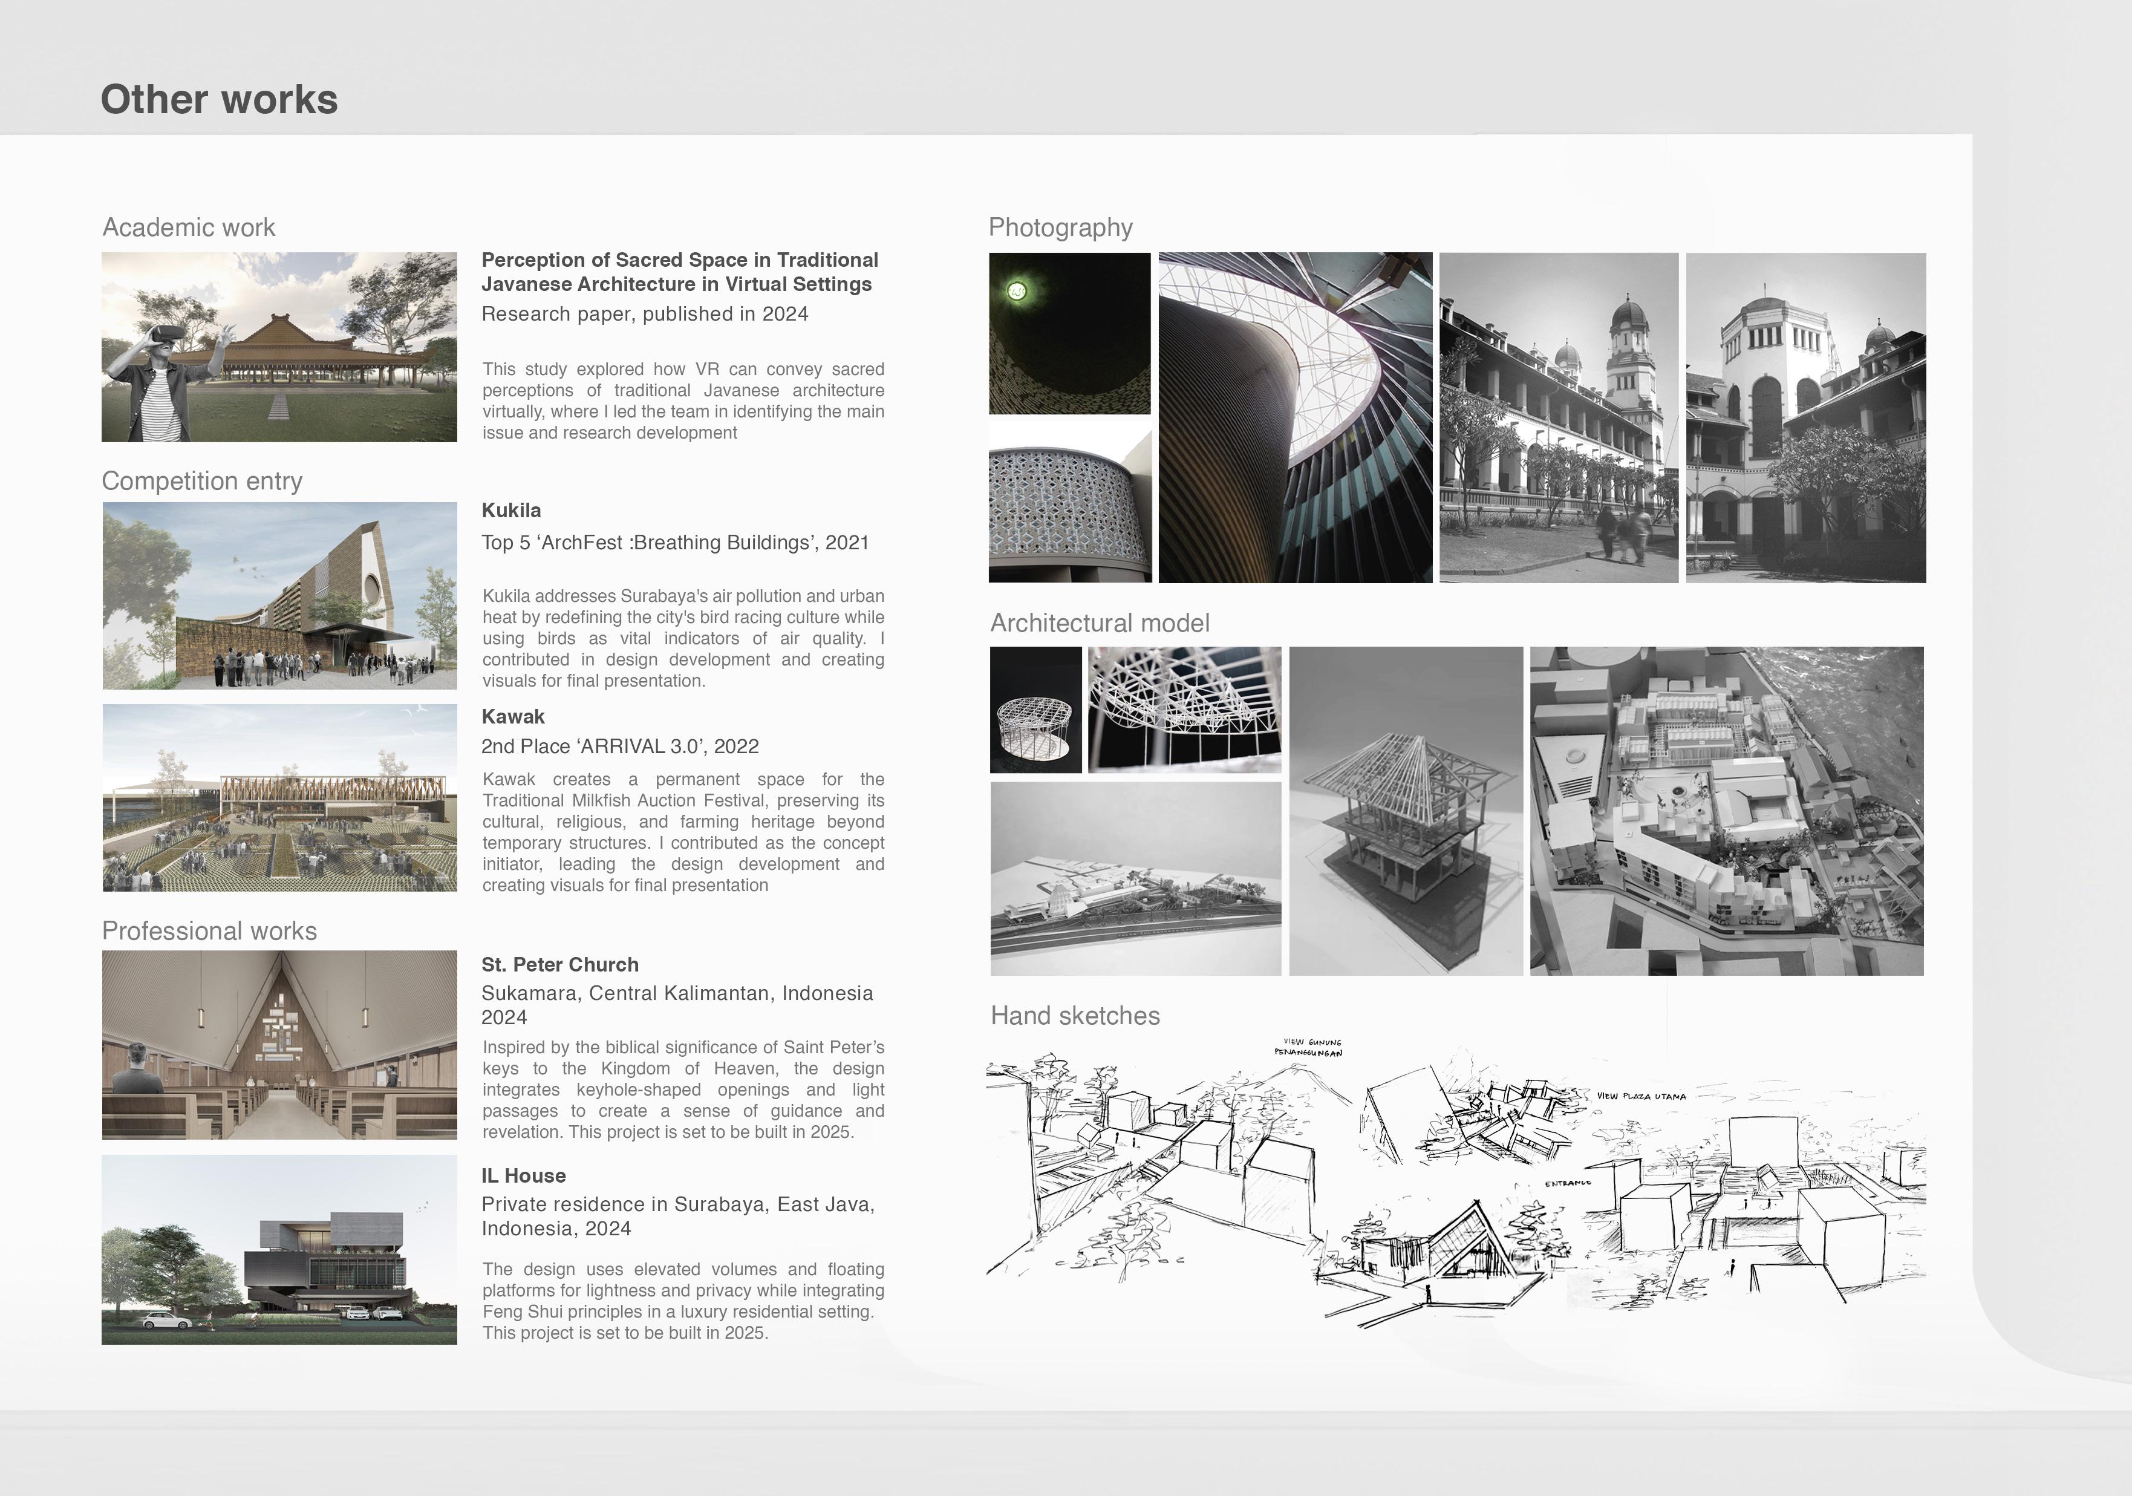Click the St. Peter Church interior image
The image size is (2132, 1496).
279,1044
